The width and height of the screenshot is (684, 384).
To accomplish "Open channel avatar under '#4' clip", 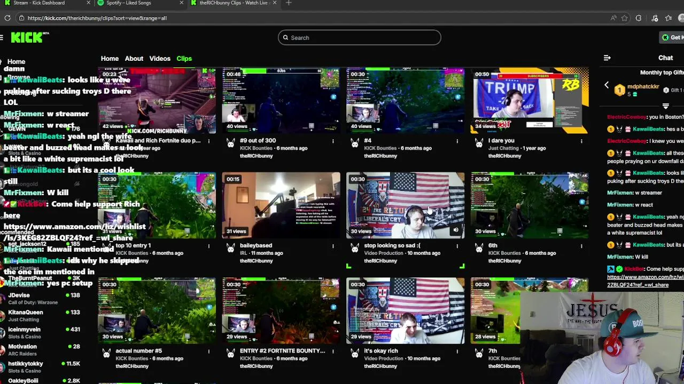I will 355,143.
